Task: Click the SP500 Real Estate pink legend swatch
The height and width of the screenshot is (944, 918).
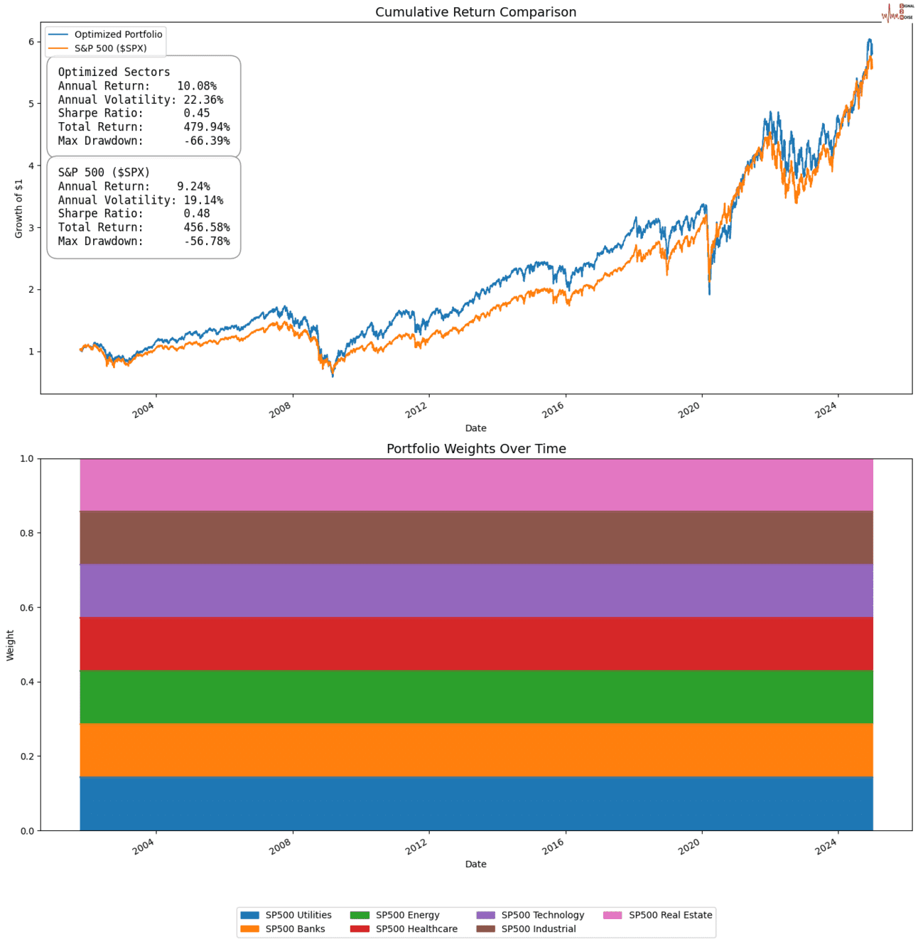Action: (612, 915)
